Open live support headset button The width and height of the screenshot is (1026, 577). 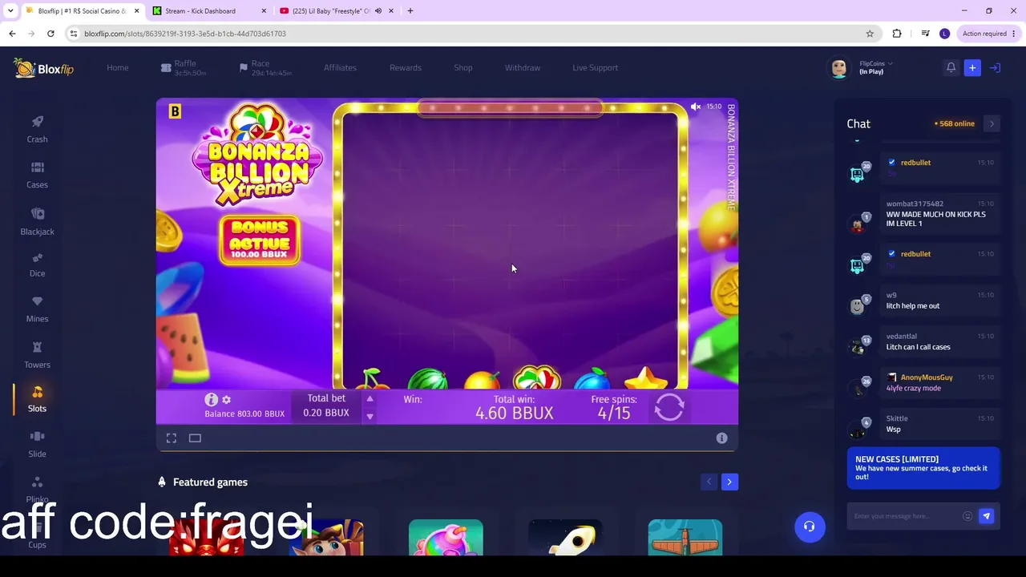tap(810, 527)
